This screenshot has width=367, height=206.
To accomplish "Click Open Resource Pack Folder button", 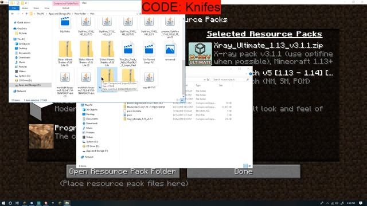I will pos(123,172).
